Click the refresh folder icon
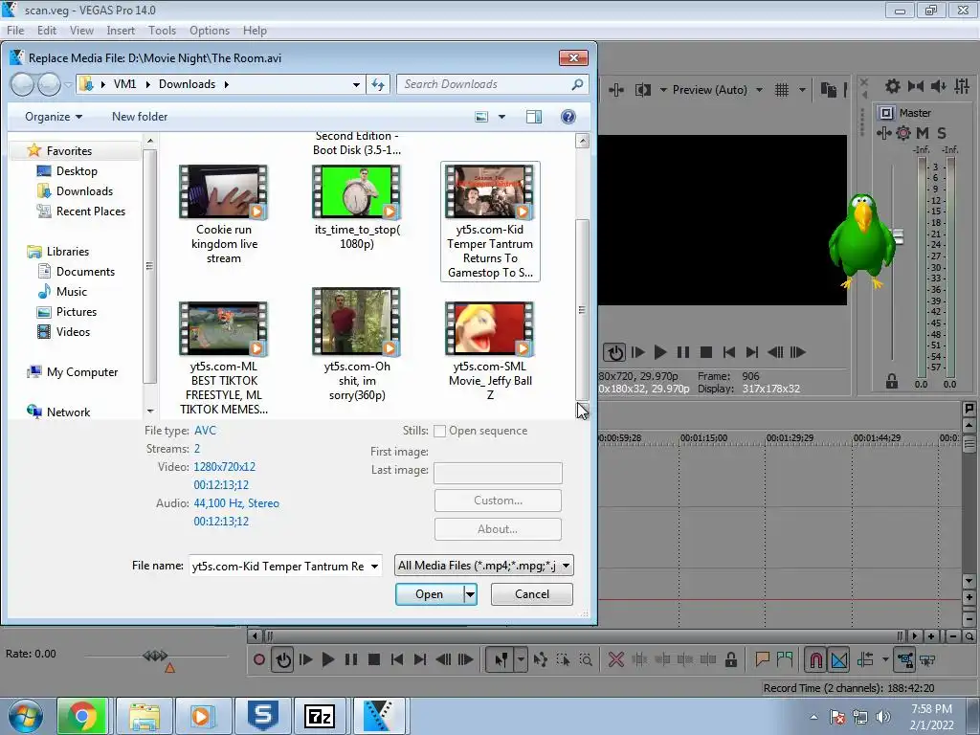 [378, 84]
